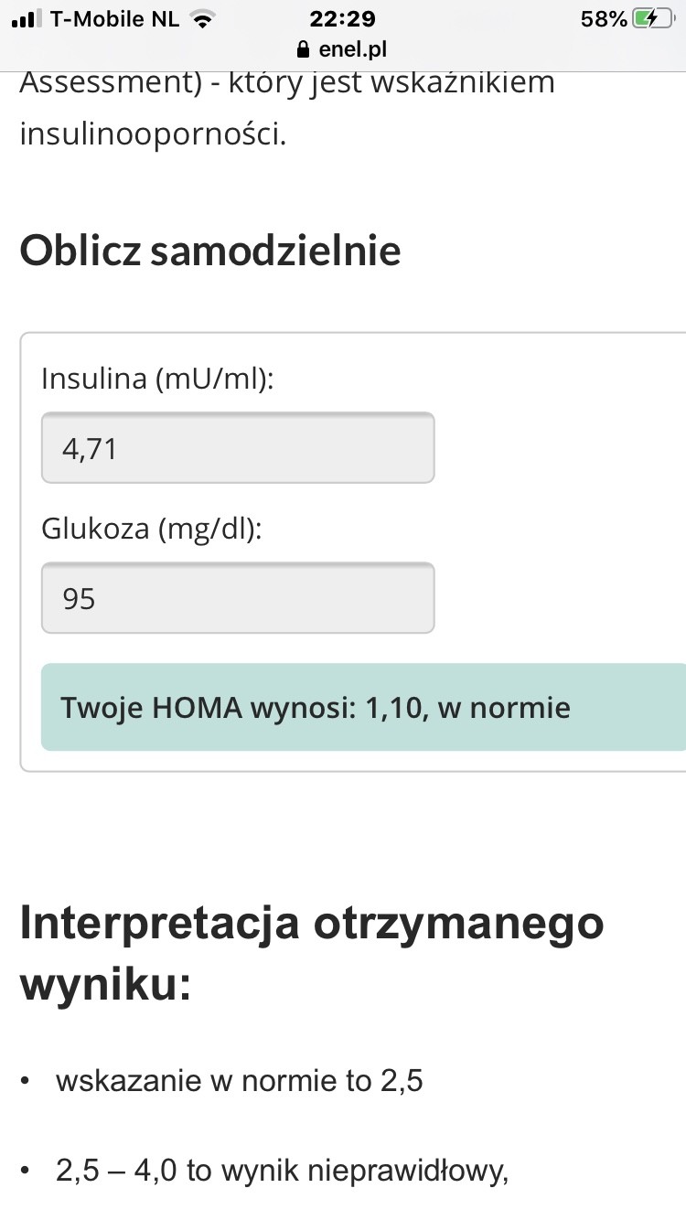Tap the 22:29 clock in status bar
The image size is (686, 1220).
click(x=343, y=19)
